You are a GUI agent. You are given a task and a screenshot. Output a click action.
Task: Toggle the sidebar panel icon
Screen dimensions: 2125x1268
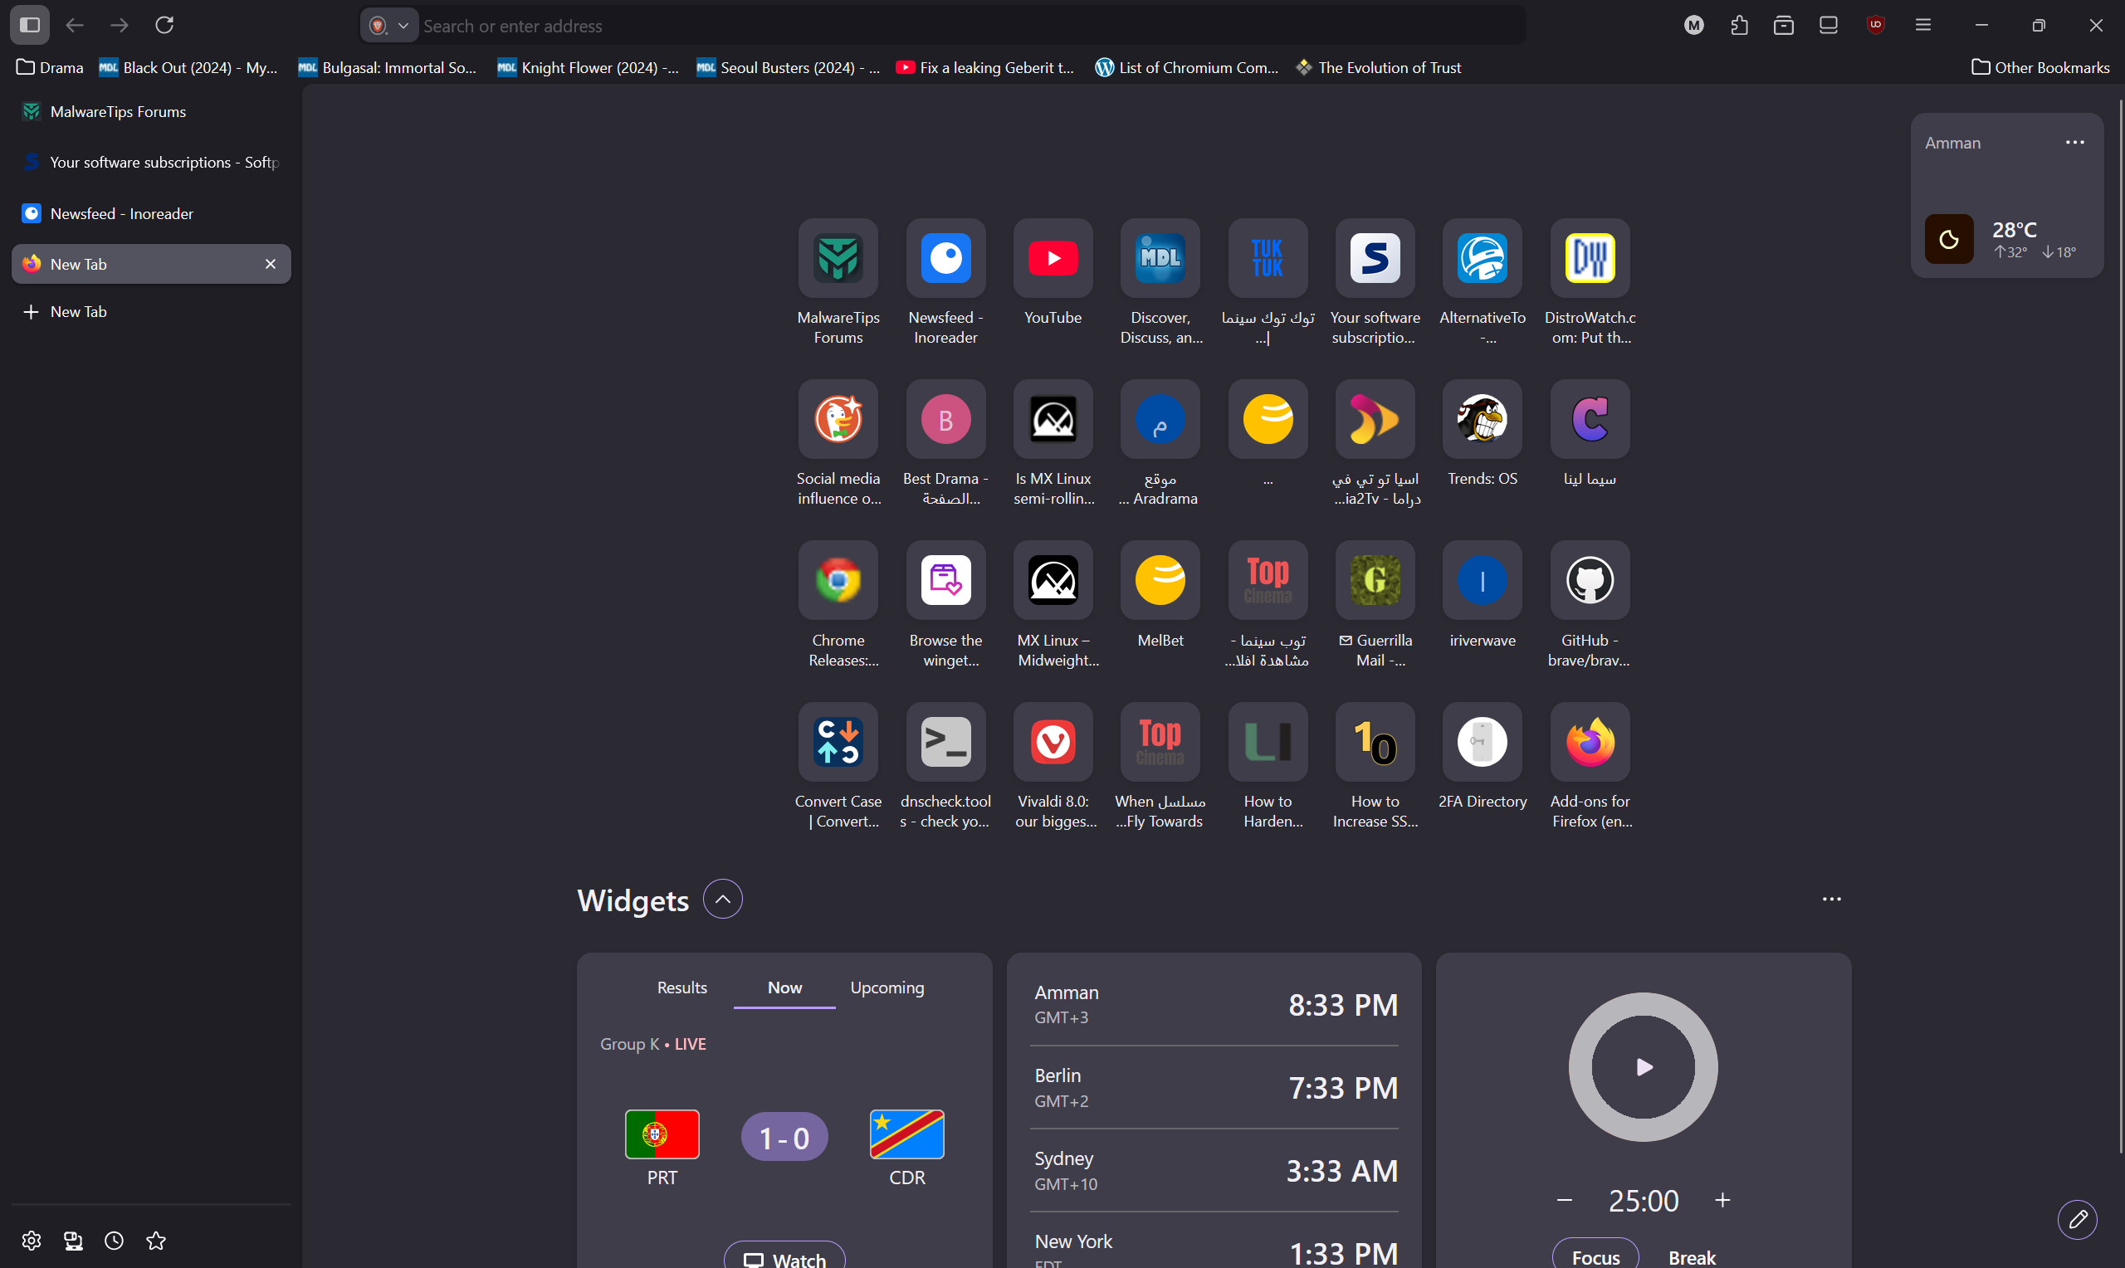(x=30, y=25)
